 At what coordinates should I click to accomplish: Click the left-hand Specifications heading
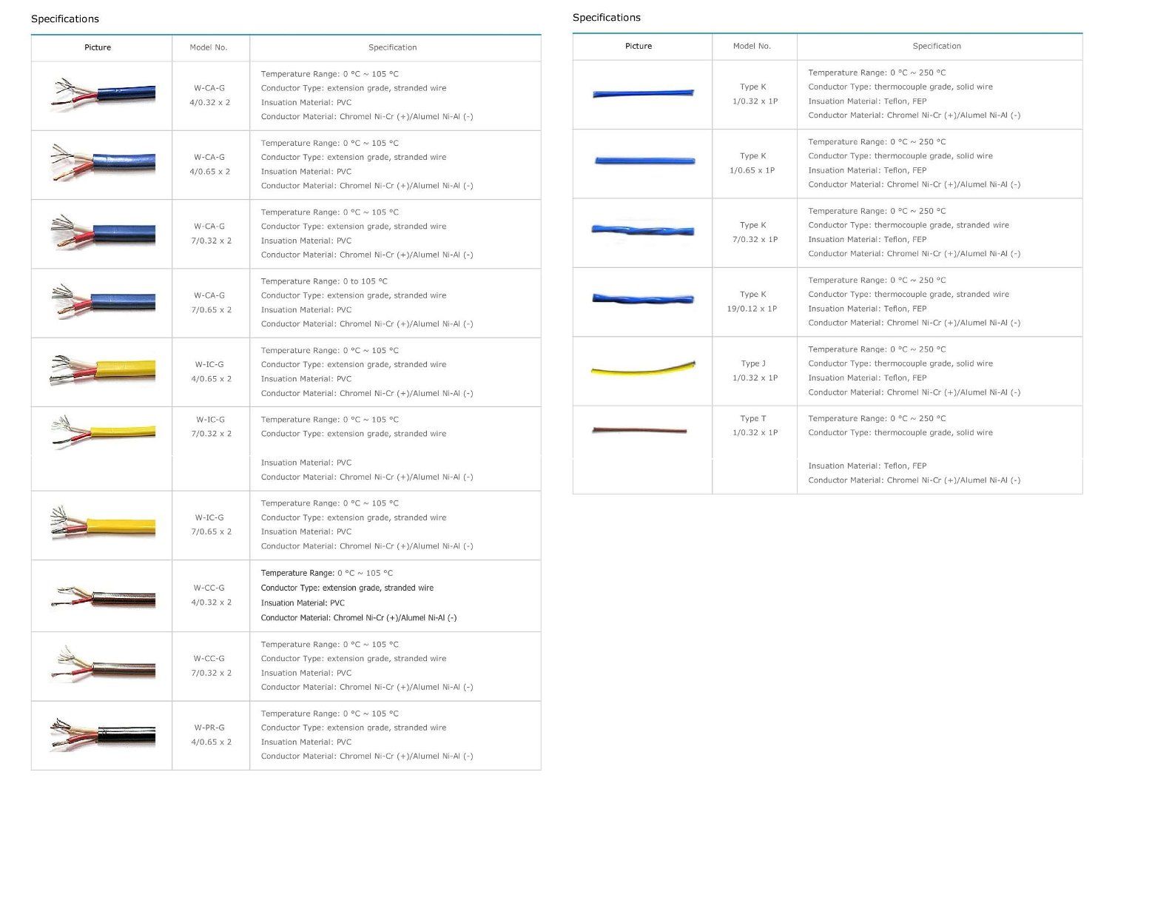coord(64,19)
